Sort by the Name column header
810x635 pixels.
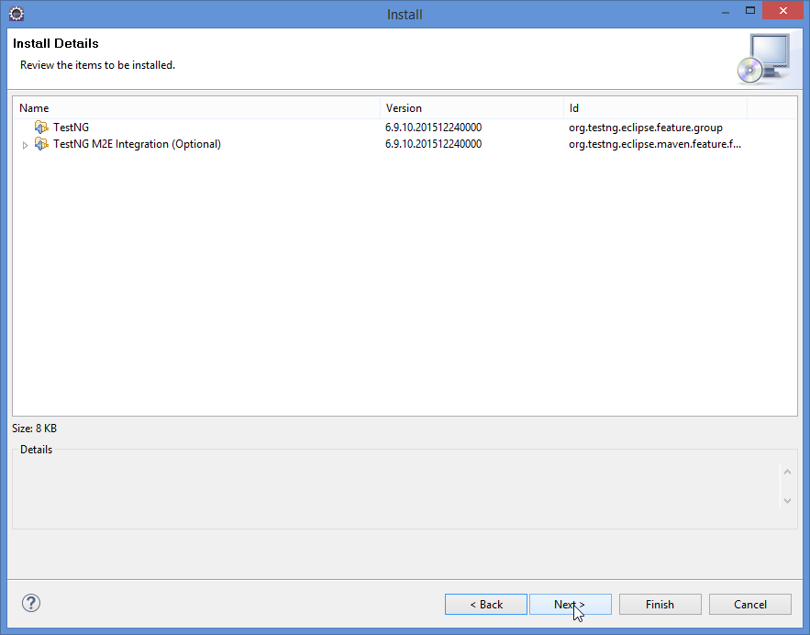point(196,108)
